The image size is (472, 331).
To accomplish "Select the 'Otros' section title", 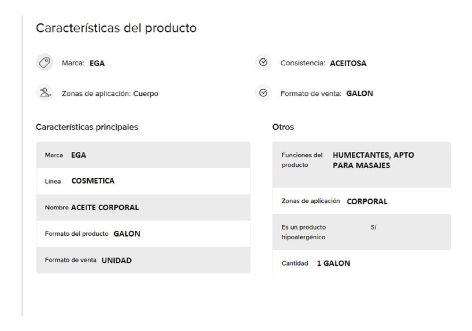I will (x=283, y=127).
